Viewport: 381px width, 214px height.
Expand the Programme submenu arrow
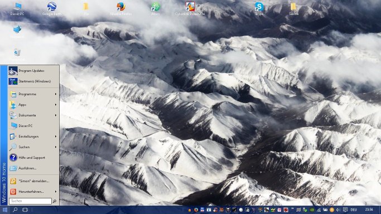[56, 94]
